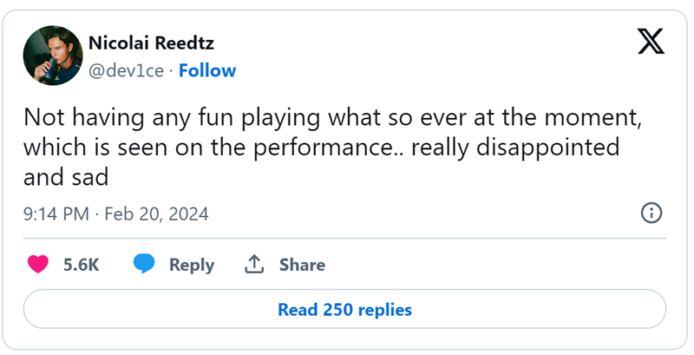Click the word 'performance' in the tweet
The image size is (694, 355).
322,148
